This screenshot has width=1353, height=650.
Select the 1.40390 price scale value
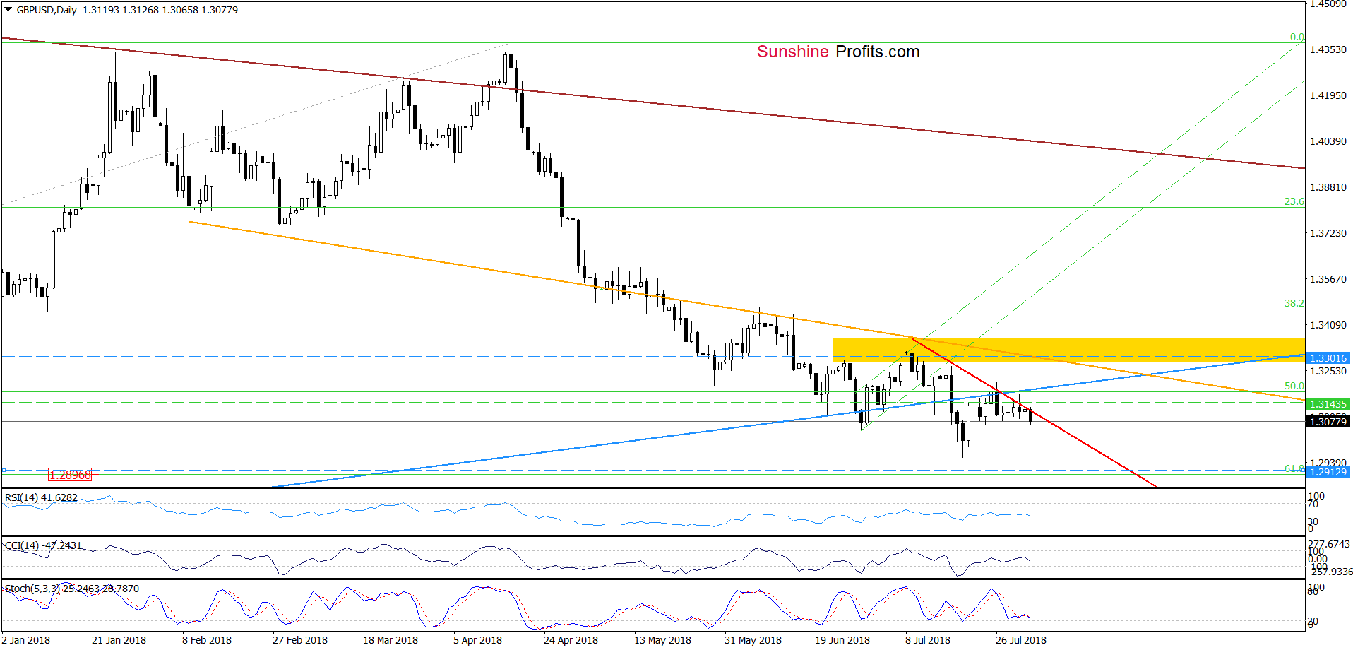click(x=1328, y=141)
